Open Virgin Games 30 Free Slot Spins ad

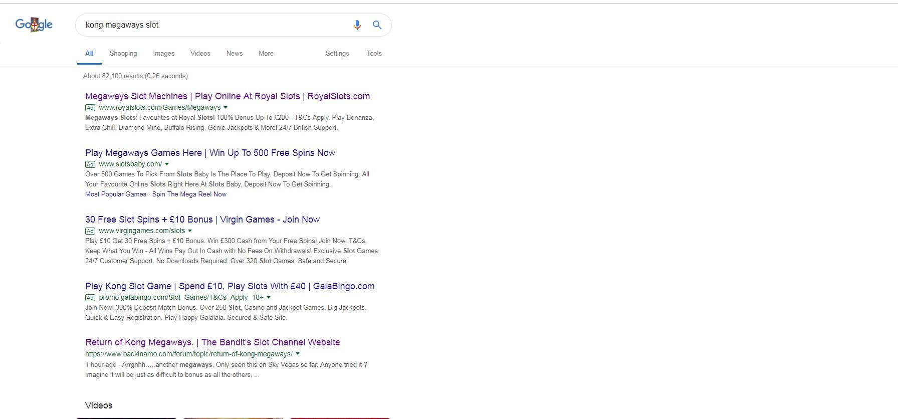click(x=202, y=220)
